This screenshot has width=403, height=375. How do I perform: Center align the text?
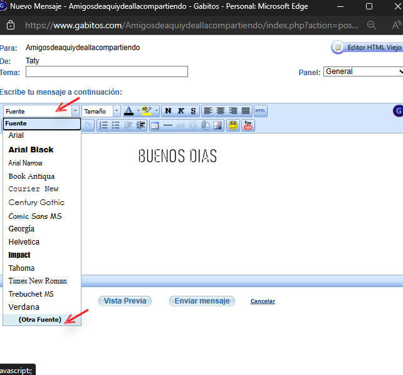[x=221, y=111]
